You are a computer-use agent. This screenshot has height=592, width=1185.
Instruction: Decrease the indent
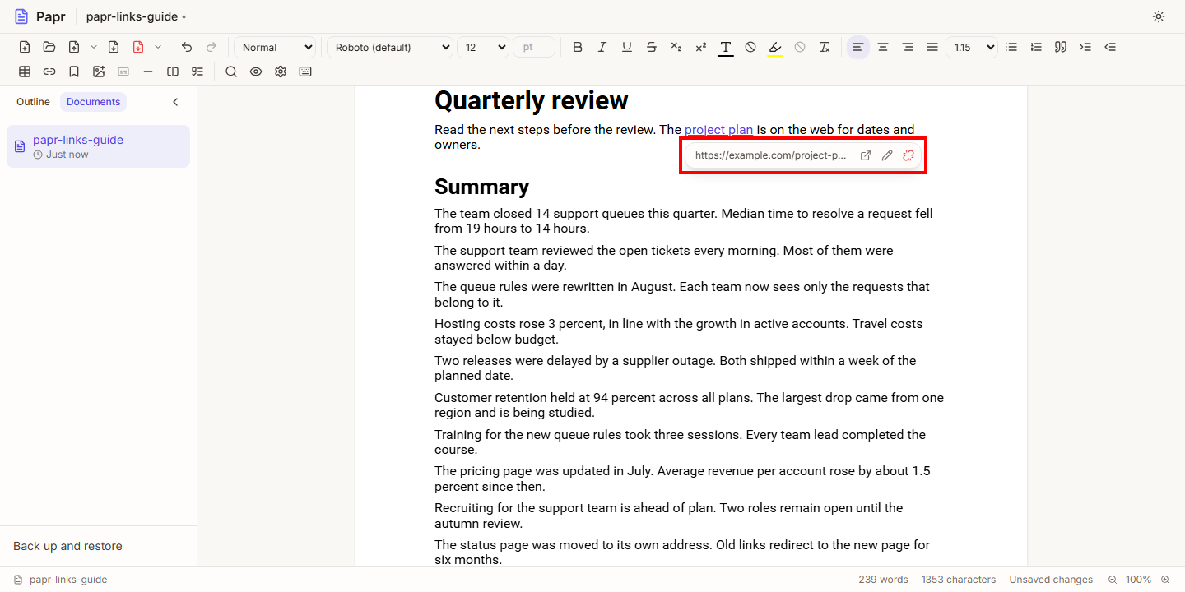tap(1110, 47)
